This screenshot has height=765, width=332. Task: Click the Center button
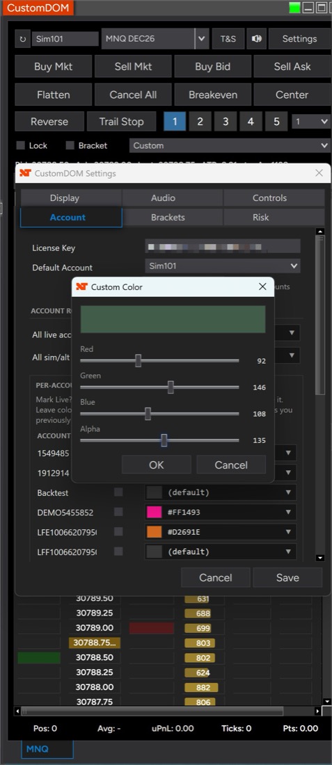click(292, 95)
